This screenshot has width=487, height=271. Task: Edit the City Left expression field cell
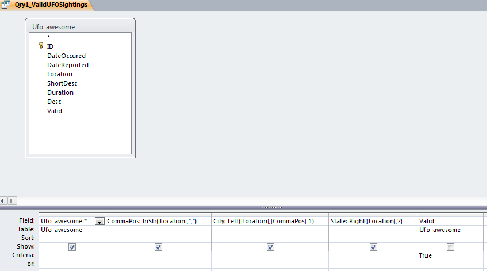(270, 221)
